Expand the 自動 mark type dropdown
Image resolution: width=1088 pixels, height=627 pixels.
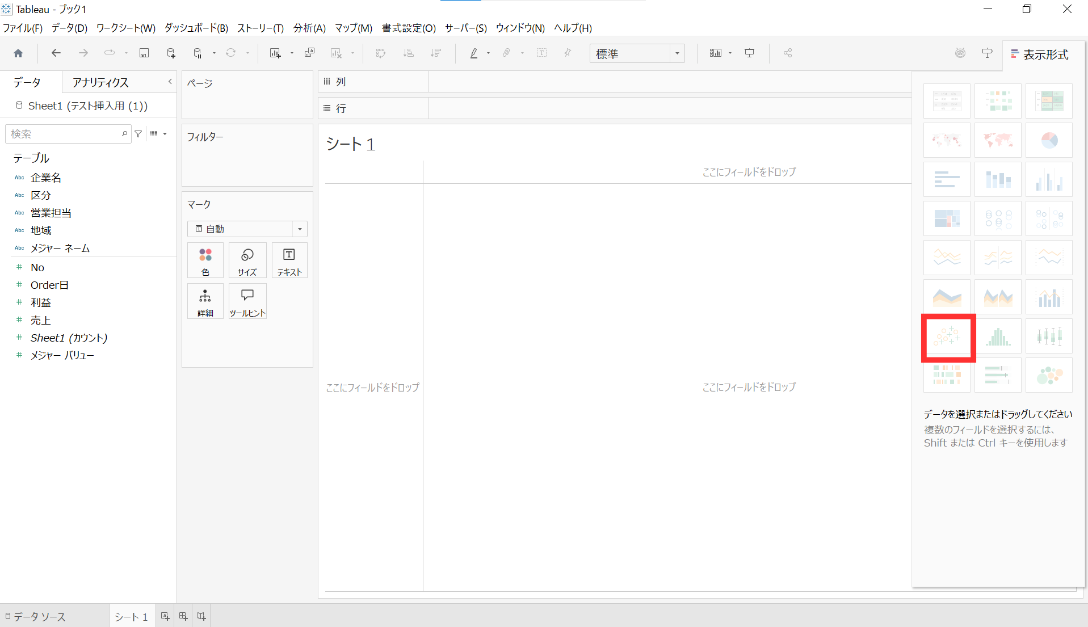point(247,229)
